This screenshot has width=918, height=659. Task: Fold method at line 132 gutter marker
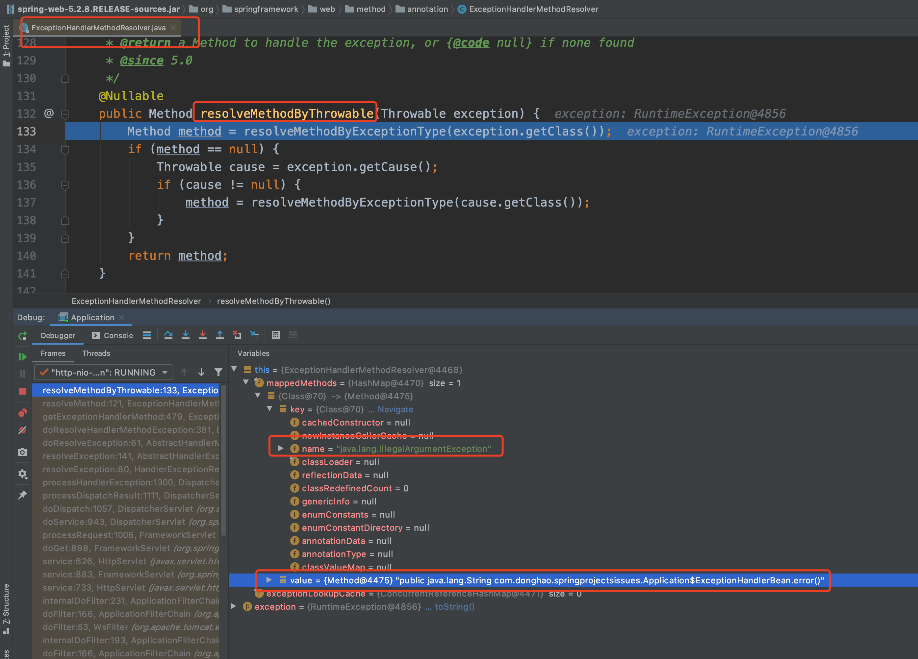point(65,114)
